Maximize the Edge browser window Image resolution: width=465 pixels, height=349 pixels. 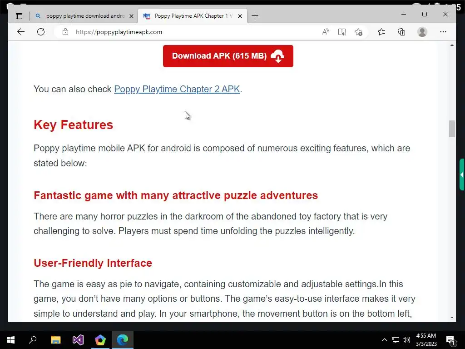click(x=425, y=14)
